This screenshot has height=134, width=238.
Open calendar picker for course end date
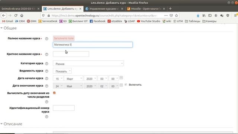pyautogui.click(x=121, y=85)
